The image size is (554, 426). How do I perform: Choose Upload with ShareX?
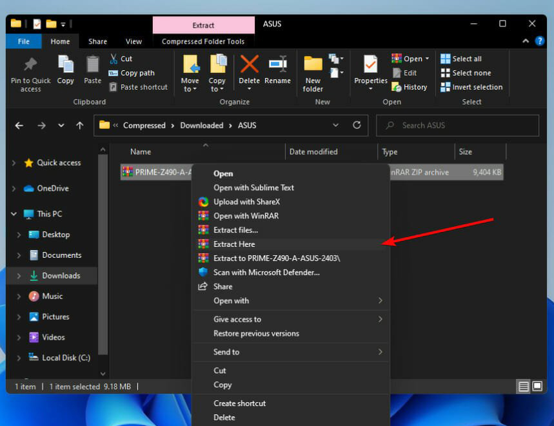click(x=290, y=202)
